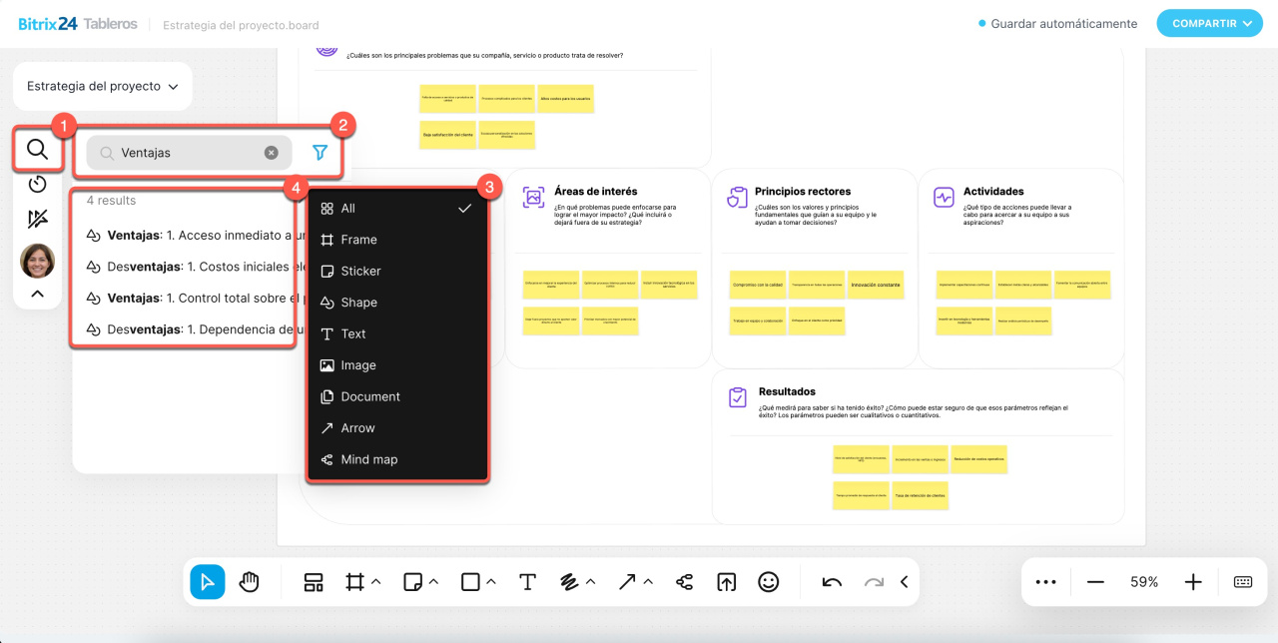Choose Image in the filter menu
This screenshot has width=1278, height=643.
pos(358,365)
